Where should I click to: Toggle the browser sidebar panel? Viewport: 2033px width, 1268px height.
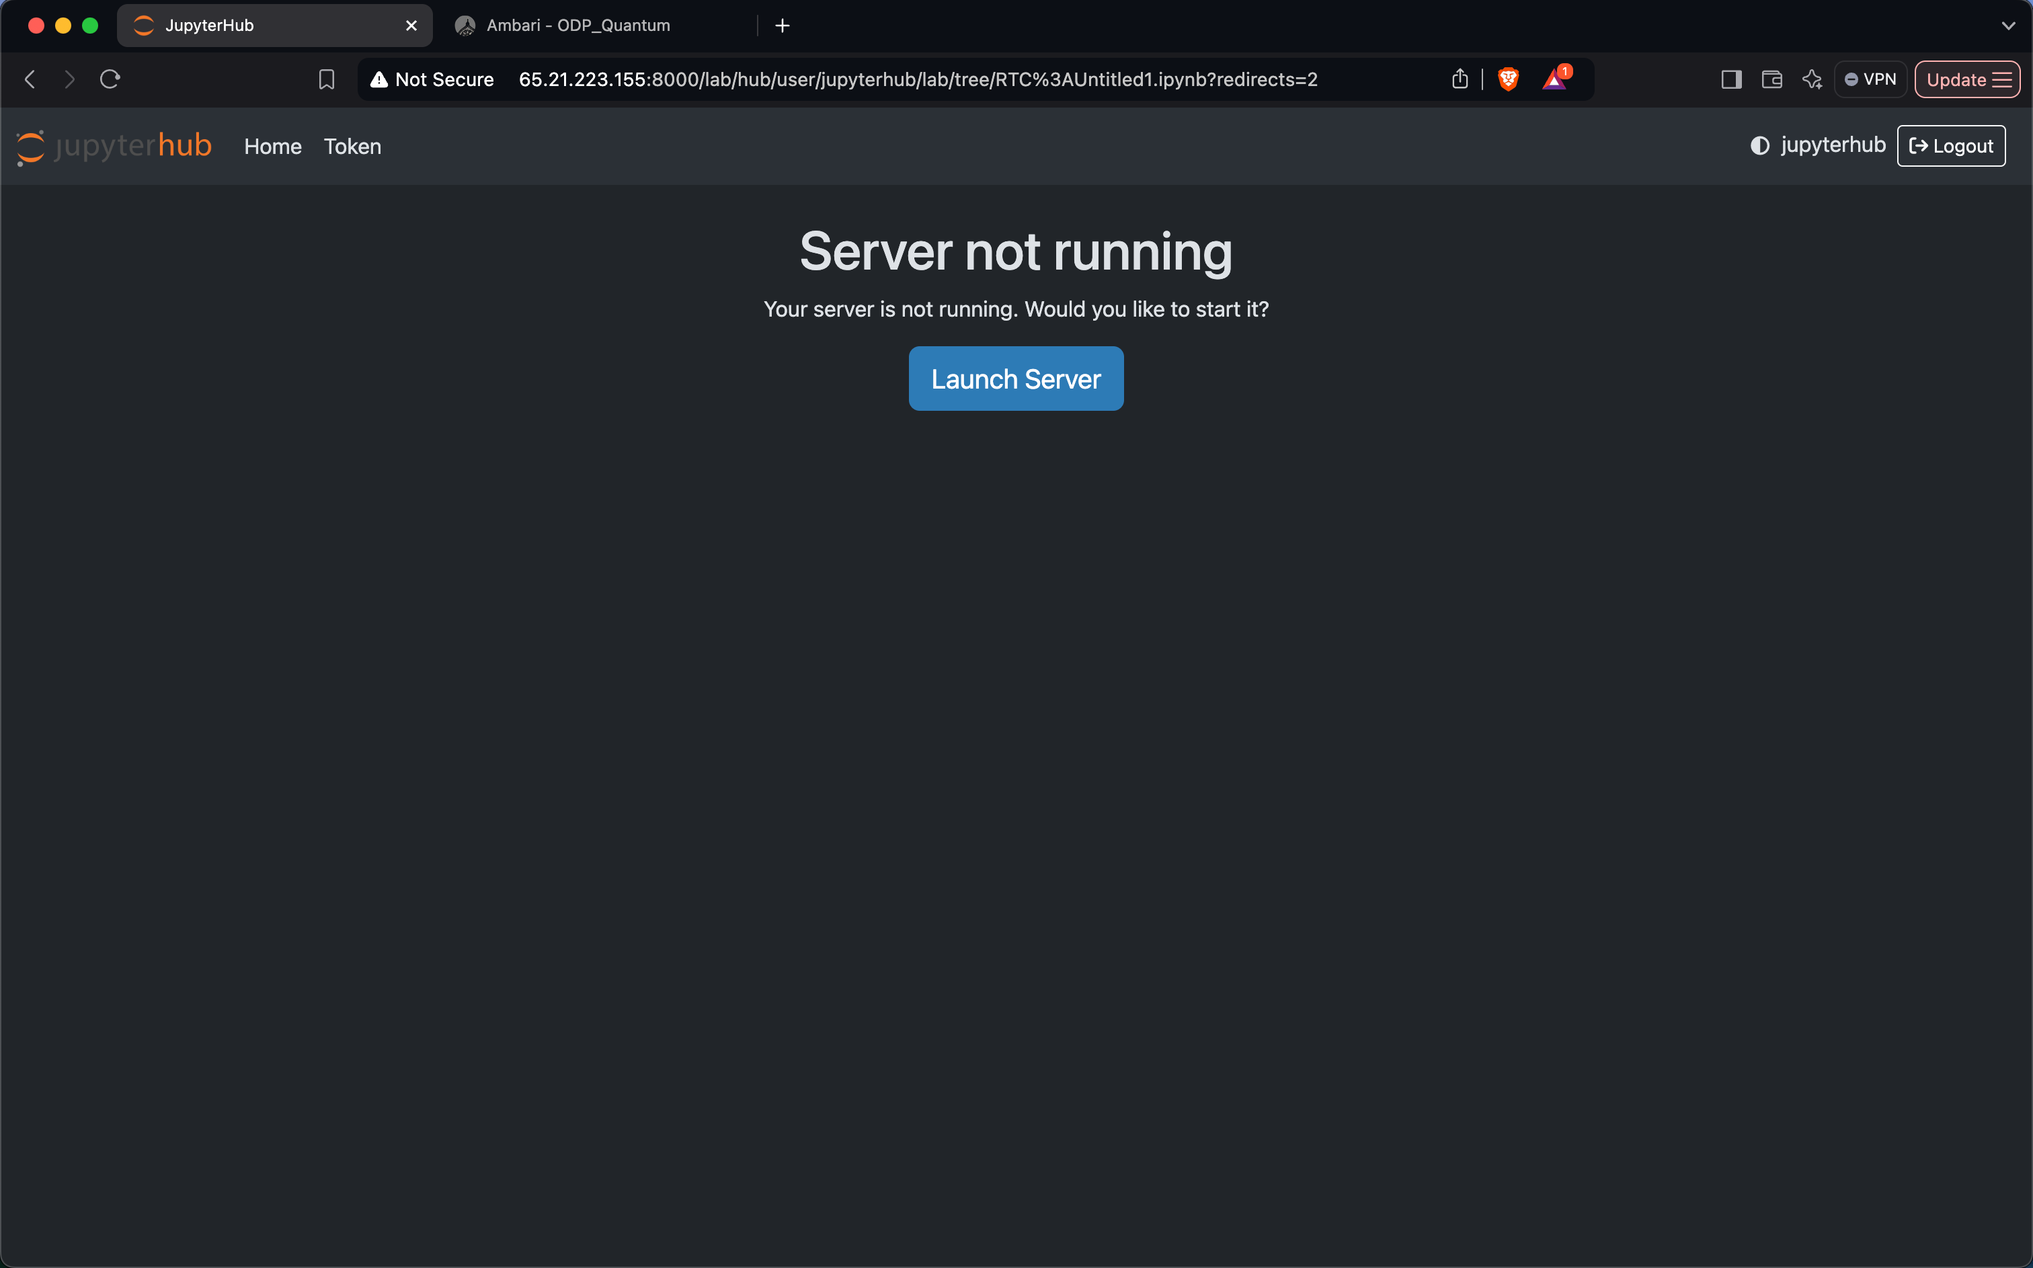coord(1732,79)
